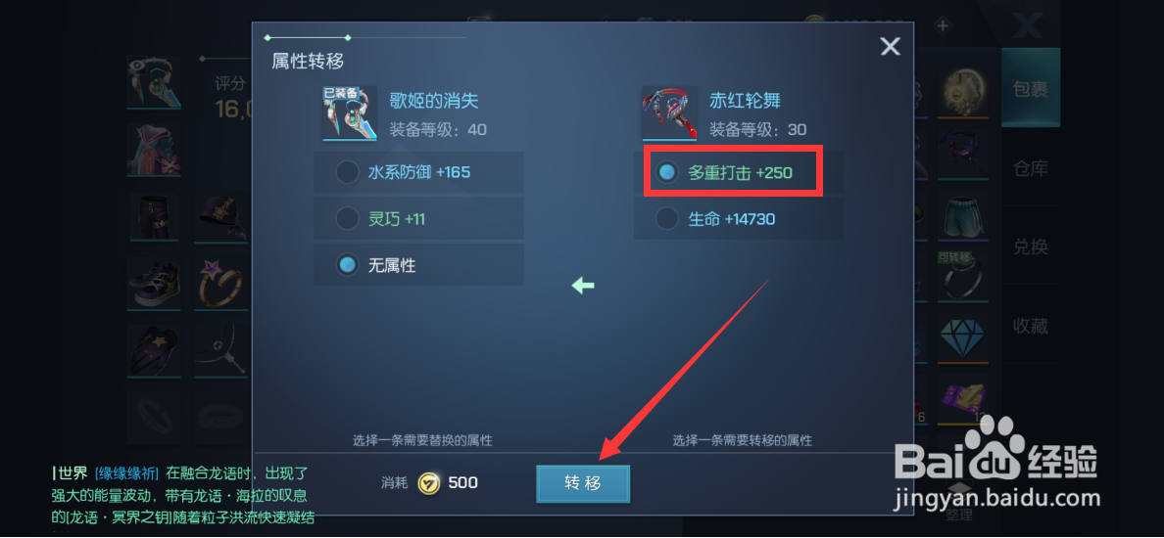Viewport: 1164px width, 538px height.
Task: Click the left-pointing transfer arrow icon
Action: [583, 286]
